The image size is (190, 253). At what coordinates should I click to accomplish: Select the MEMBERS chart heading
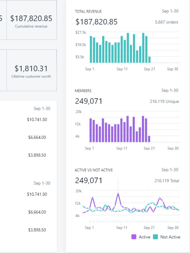coord(83,91)
